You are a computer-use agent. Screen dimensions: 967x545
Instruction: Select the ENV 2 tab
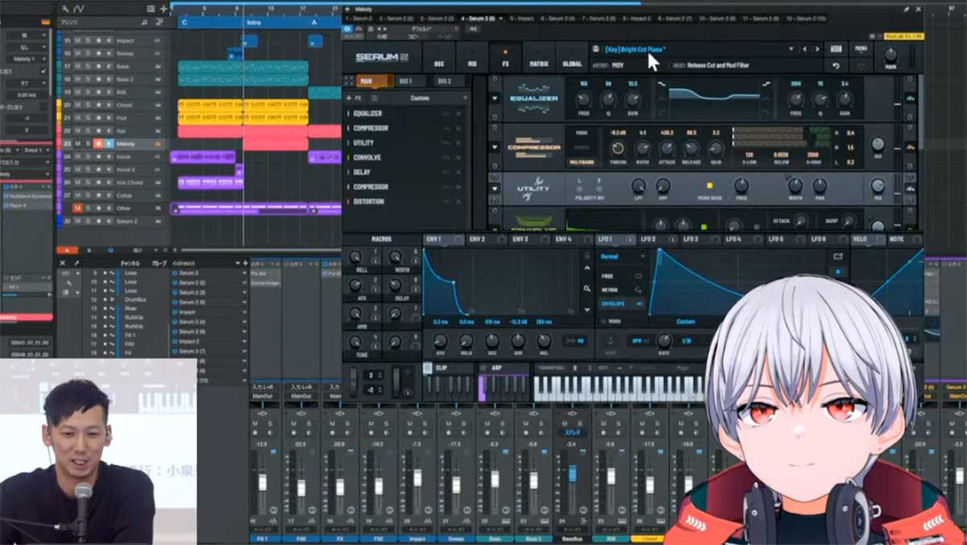click(x=479, y=240)
